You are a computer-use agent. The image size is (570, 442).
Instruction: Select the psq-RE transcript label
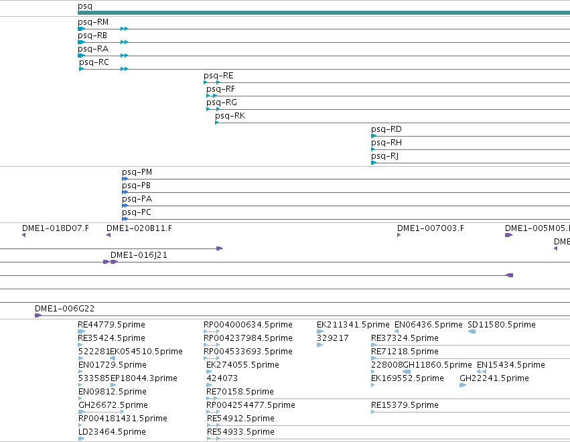click(218, 76)
